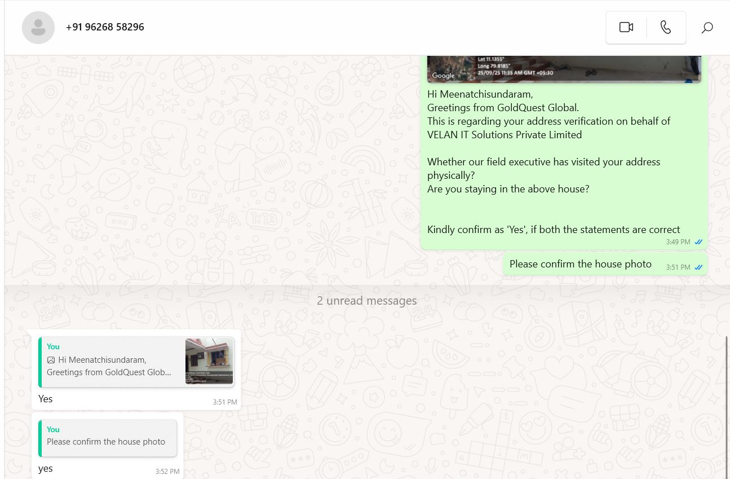Click read ticks on 'Please confirm the house photo' bubble
Viewport: 730px width, 479px height.
[698, 267]
